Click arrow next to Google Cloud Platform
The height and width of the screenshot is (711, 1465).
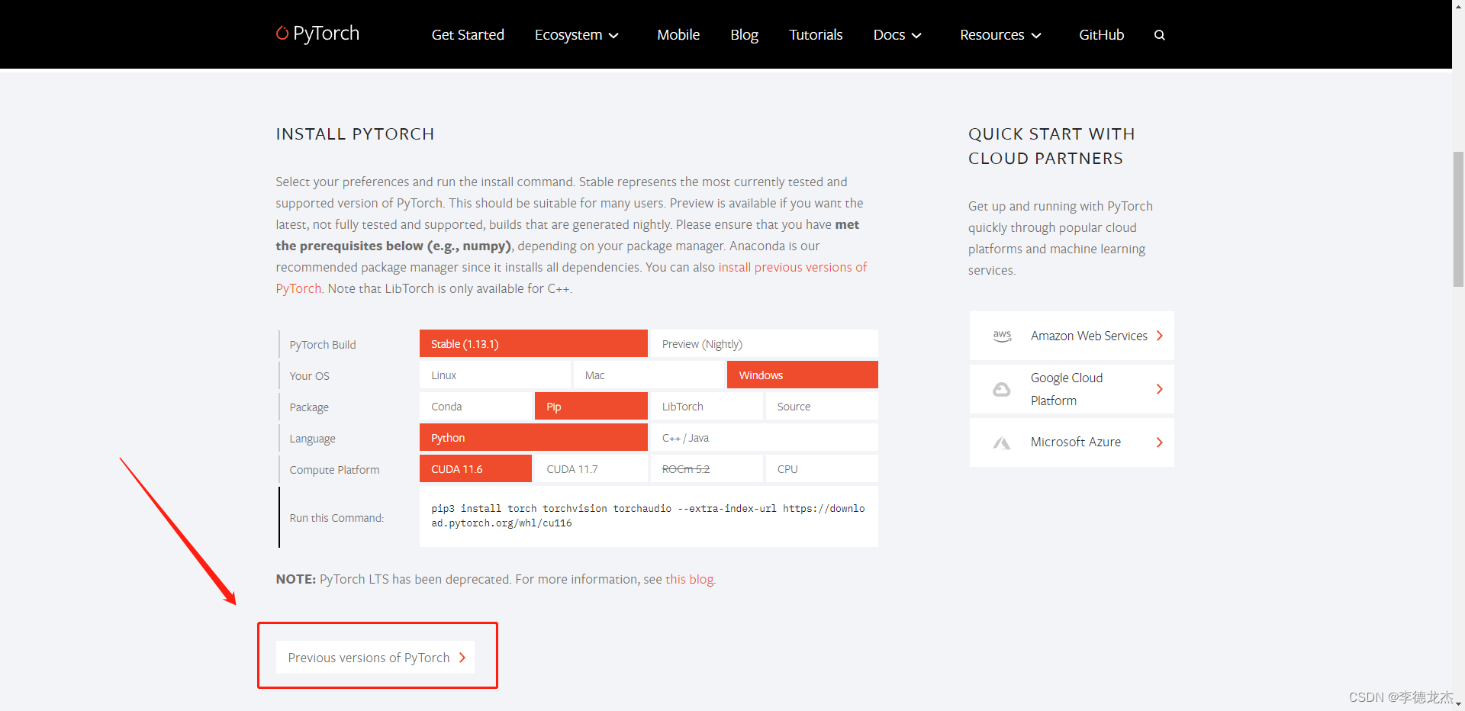(1159, 389)
